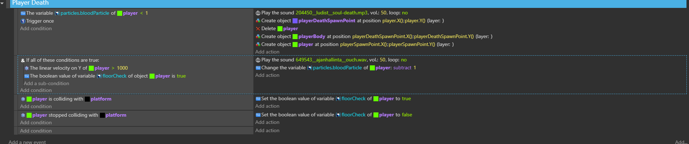Collapse the Player Death group arrow

[3, 3]
